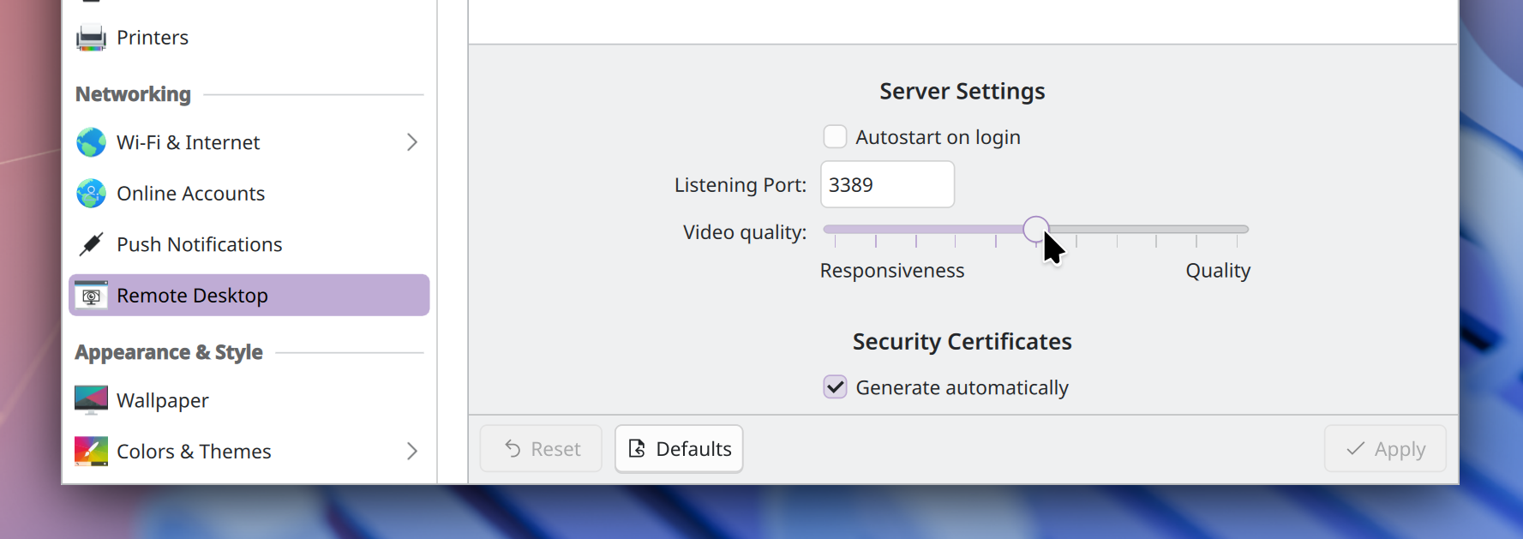Click the Security Certificates heading
This screenshot has width=1523, height=539.
coord(962,342)
